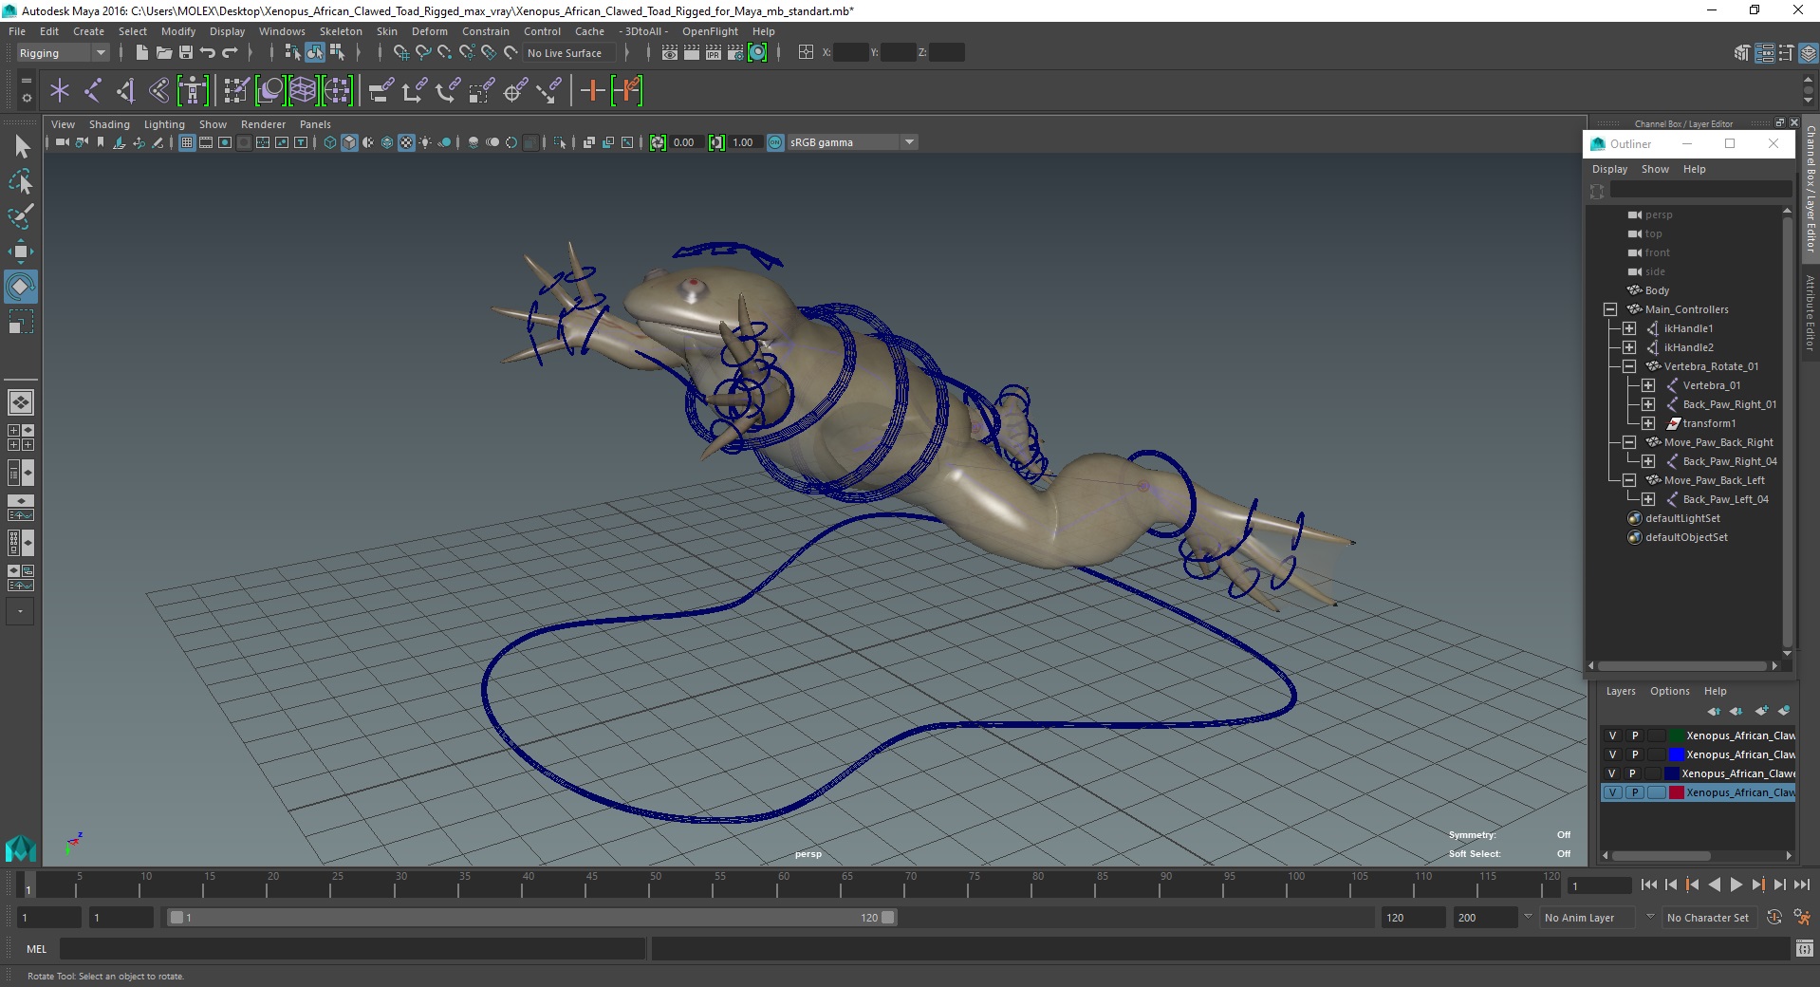
Task: Select the Body node in the Outliner
Action: 1657,290
